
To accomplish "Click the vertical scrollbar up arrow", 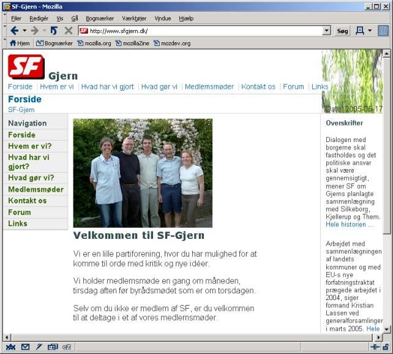I will pyautogui.click(x=386, y=53).
